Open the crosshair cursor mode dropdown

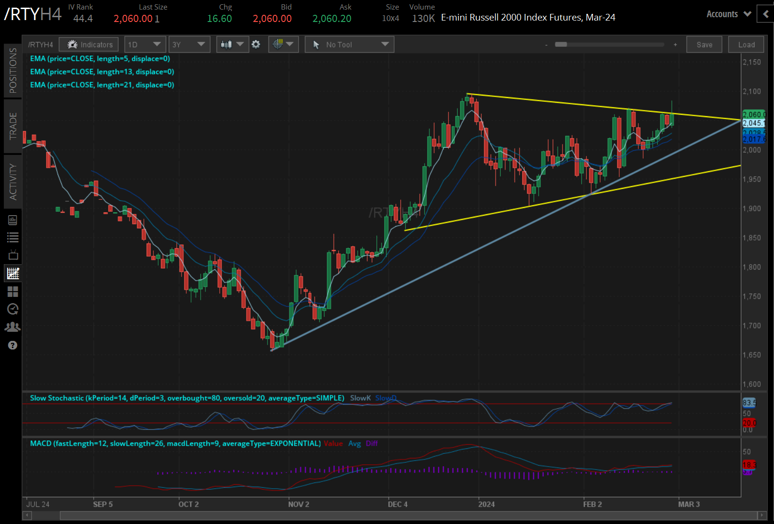click(283, 44)
